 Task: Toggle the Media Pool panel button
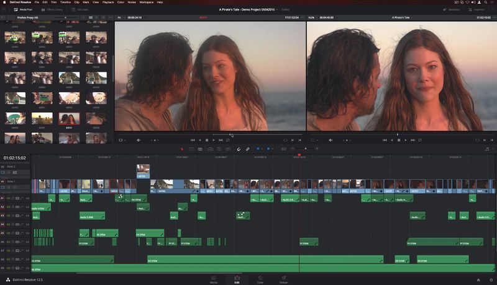pos(23,9)
